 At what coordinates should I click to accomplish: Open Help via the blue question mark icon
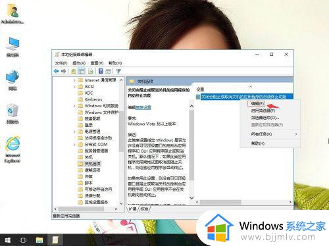pyautogui.click(x=101, y=71)
